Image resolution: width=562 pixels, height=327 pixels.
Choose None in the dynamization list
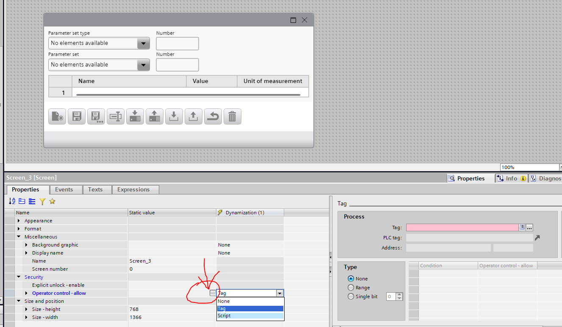(250, 301)
